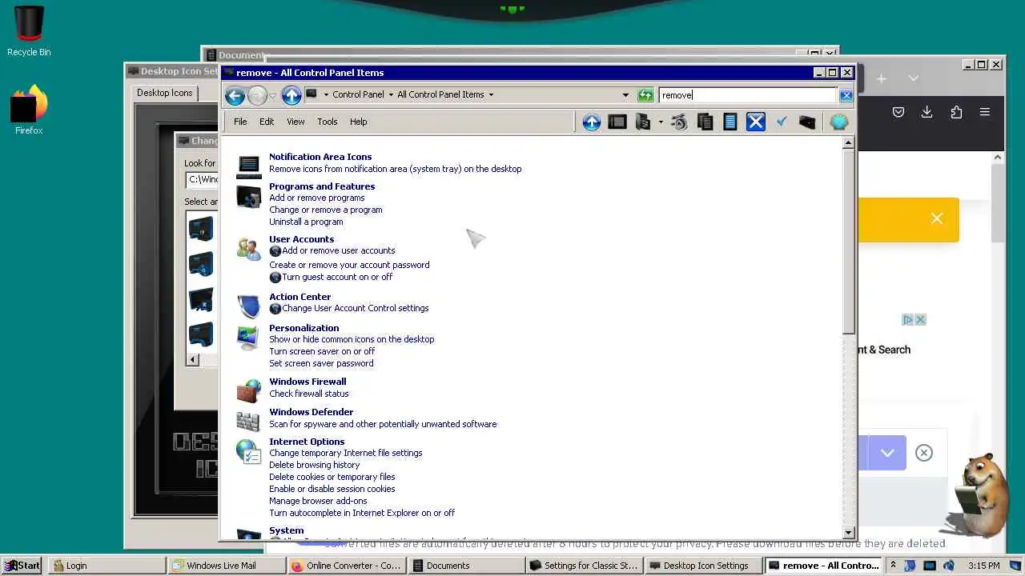The image size is (1025, 576).
Task: Expand the arrow before 'Control Panel' breadcrumb
Action: coord(326,94)
